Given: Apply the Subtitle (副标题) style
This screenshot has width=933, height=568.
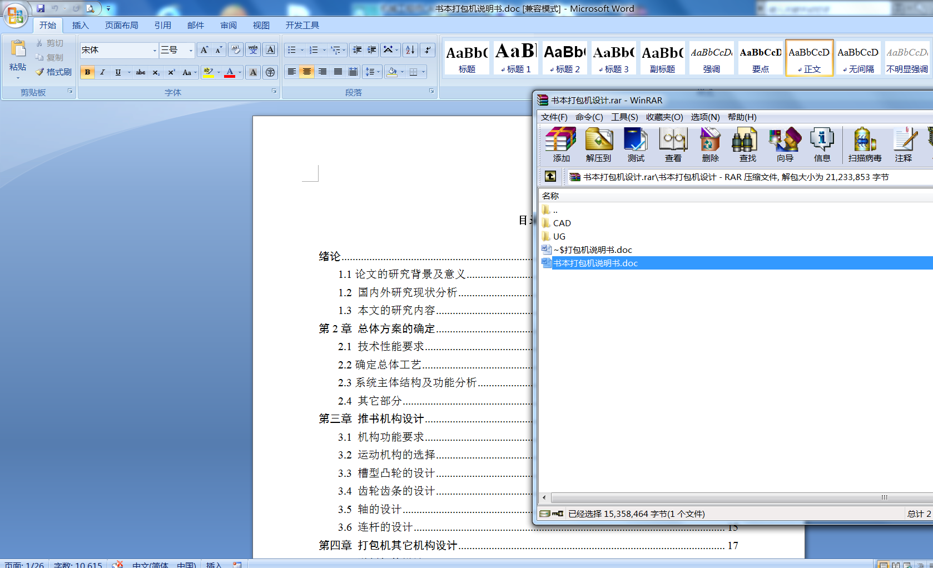Looking at the screenshot, I should tap(662, 58).
